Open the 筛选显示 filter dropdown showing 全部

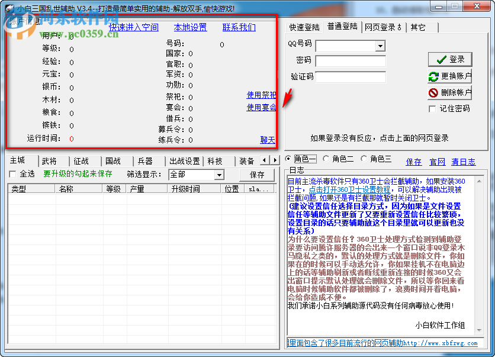click(219, 175)
